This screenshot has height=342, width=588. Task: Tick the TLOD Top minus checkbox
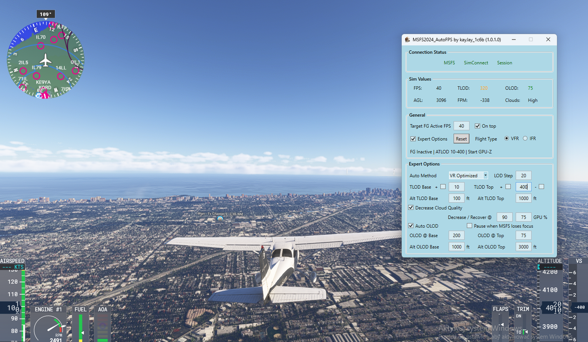pyautogui.click(x=542, y=187)
